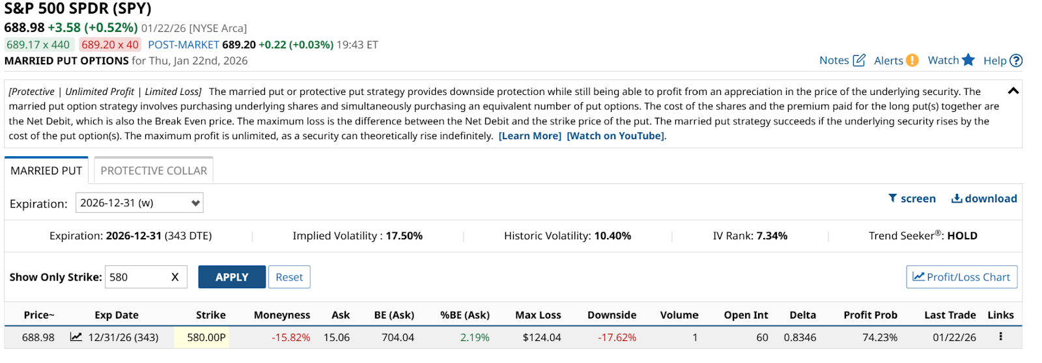Open the Expiration date dropdown
Image resolution: width=1042 pixels, height=363 pixels.
[139, 203]
